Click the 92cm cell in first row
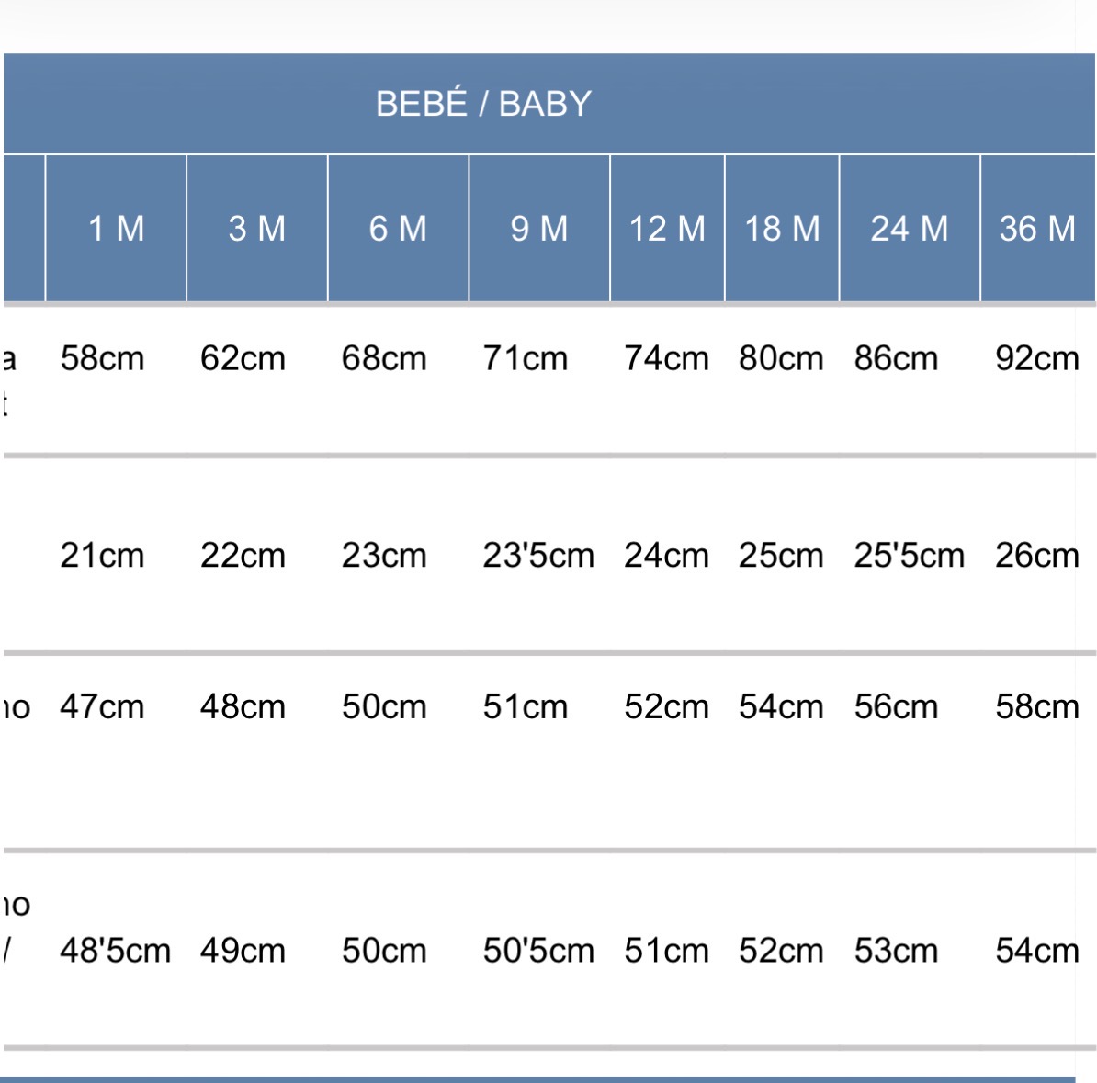The height and width of the screenshot is (1083, 1097). click(1037, 358)
